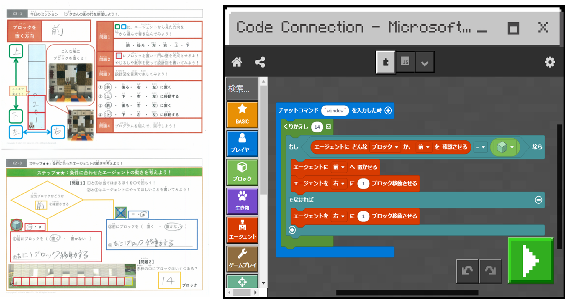The image size is (565, 299).
Task: Open settings with the gear icon
Action: [550, 62]
